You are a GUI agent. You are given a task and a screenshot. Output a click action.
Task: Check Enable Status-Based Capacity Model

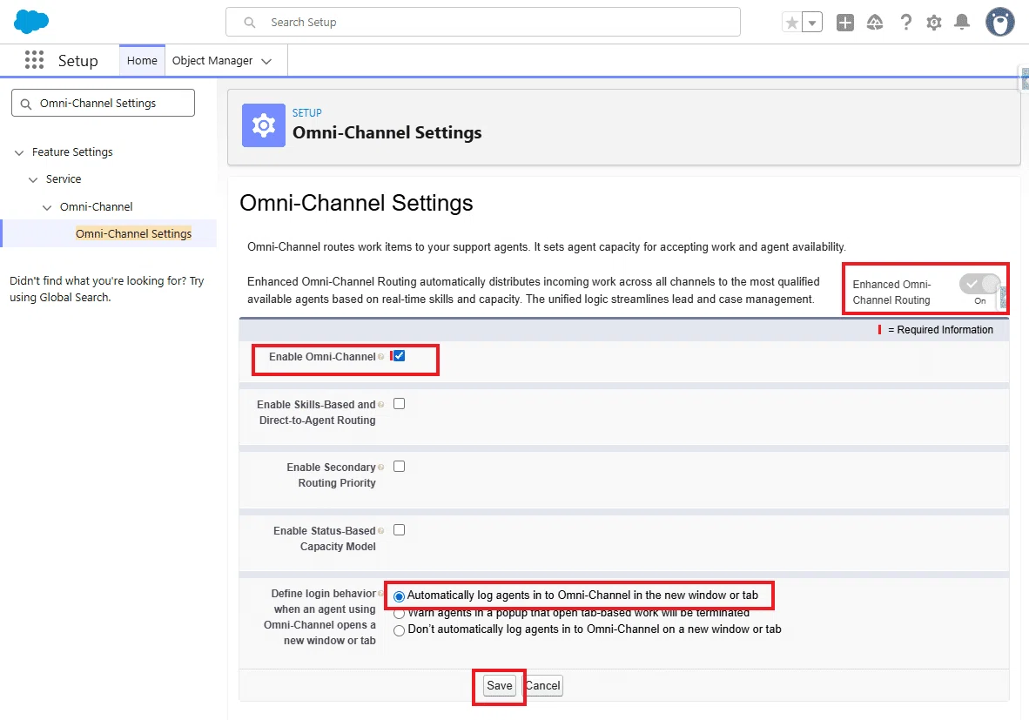(399, 529)
